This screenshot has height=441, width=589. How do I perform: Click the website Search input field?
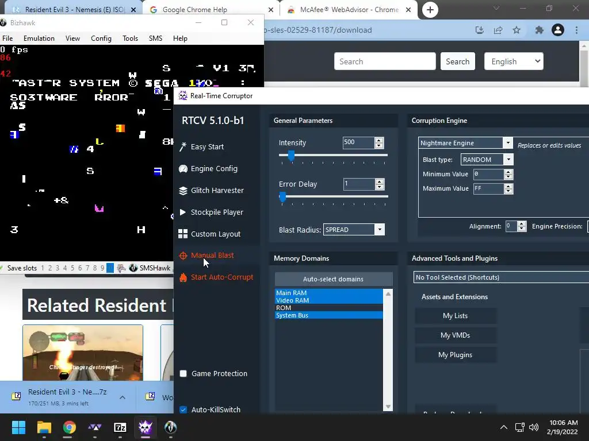coord(385,61)
